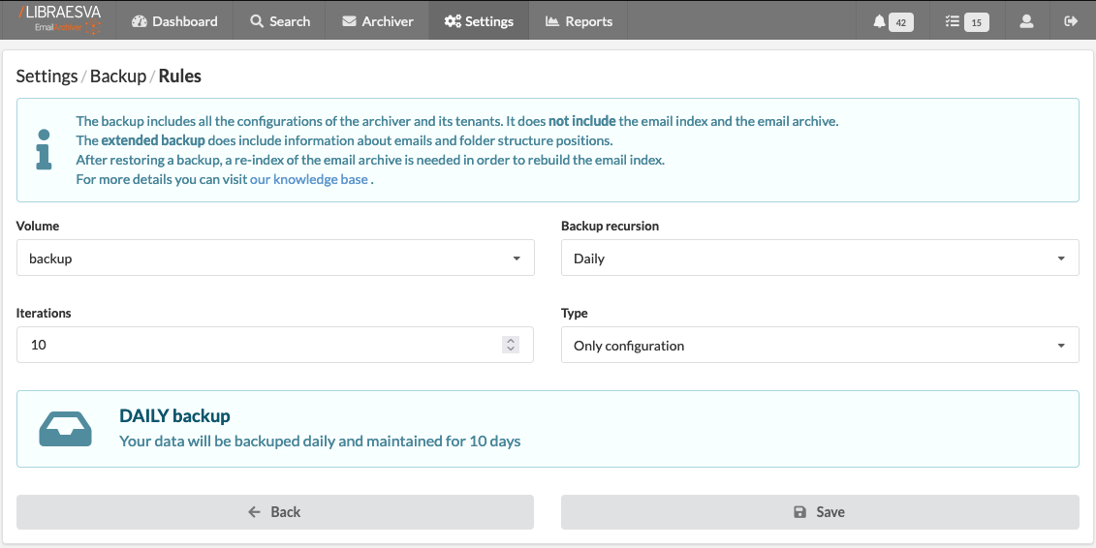Click the Libraesva Email Archiver logo
This screenshot has height=548, width=1096.
coord(59,19)
